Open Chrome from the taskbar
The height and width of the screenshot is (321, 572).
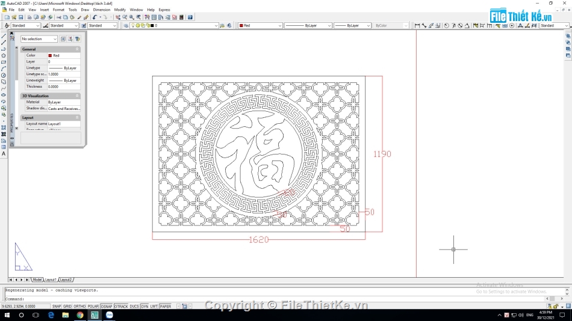tap(80, 315)
